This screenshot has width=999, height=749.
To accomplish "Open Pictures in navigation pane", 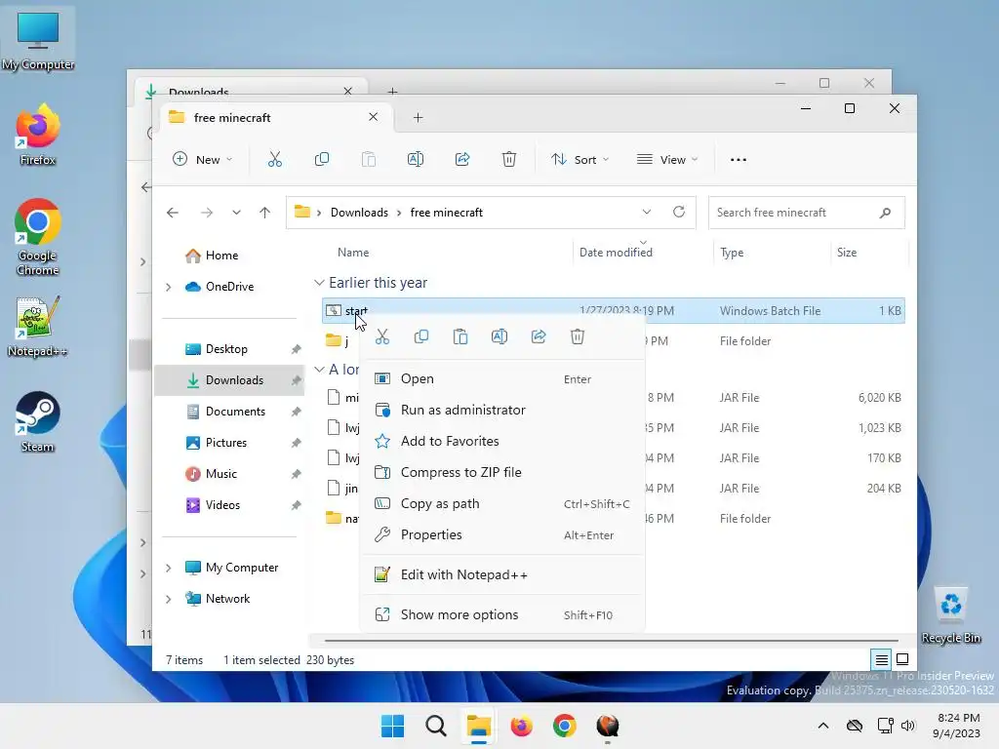I will point(226,443).
